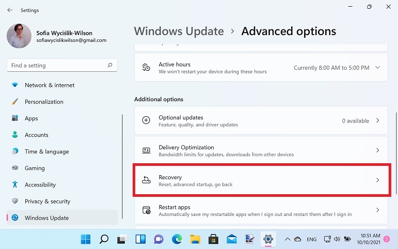Click the magnifier icon in search box
Image resolution: width=398 pixels, height=249 pixels.
coord(109,65)
